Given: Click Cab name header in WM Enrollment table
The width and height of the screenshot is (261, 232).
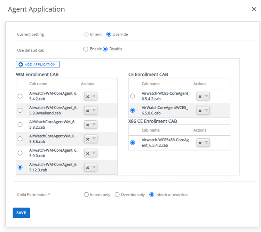Looking at the screenshot, I should click(38, 84).
